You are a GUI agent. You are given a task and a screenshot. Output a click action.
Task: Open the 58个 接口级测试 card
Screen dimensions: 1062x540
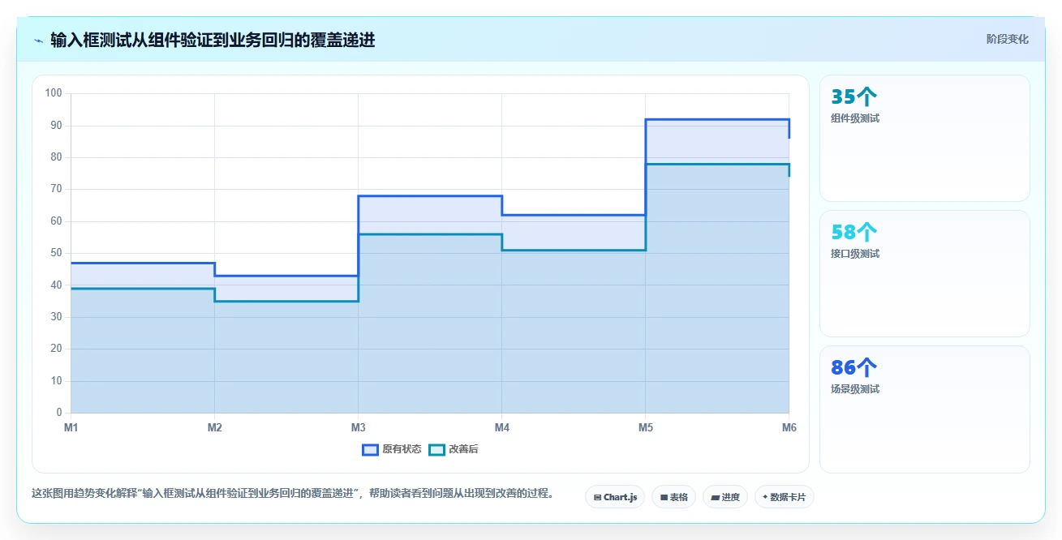pos(925,273)
